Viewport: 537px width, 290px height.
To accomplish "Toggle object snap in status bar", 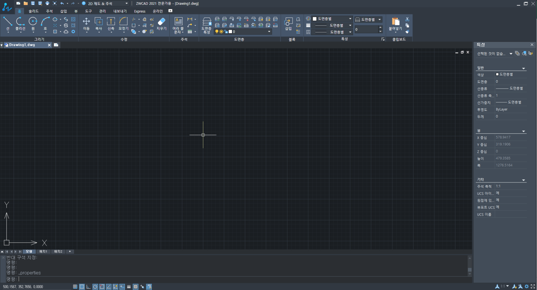I will 102,286.
